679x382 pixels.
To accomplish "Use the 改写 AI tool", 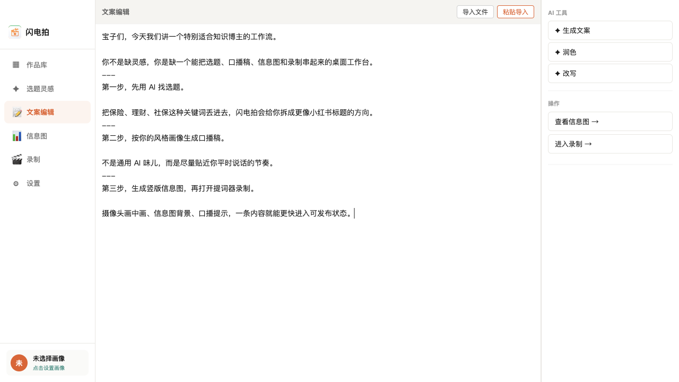I will pos(610,73).
